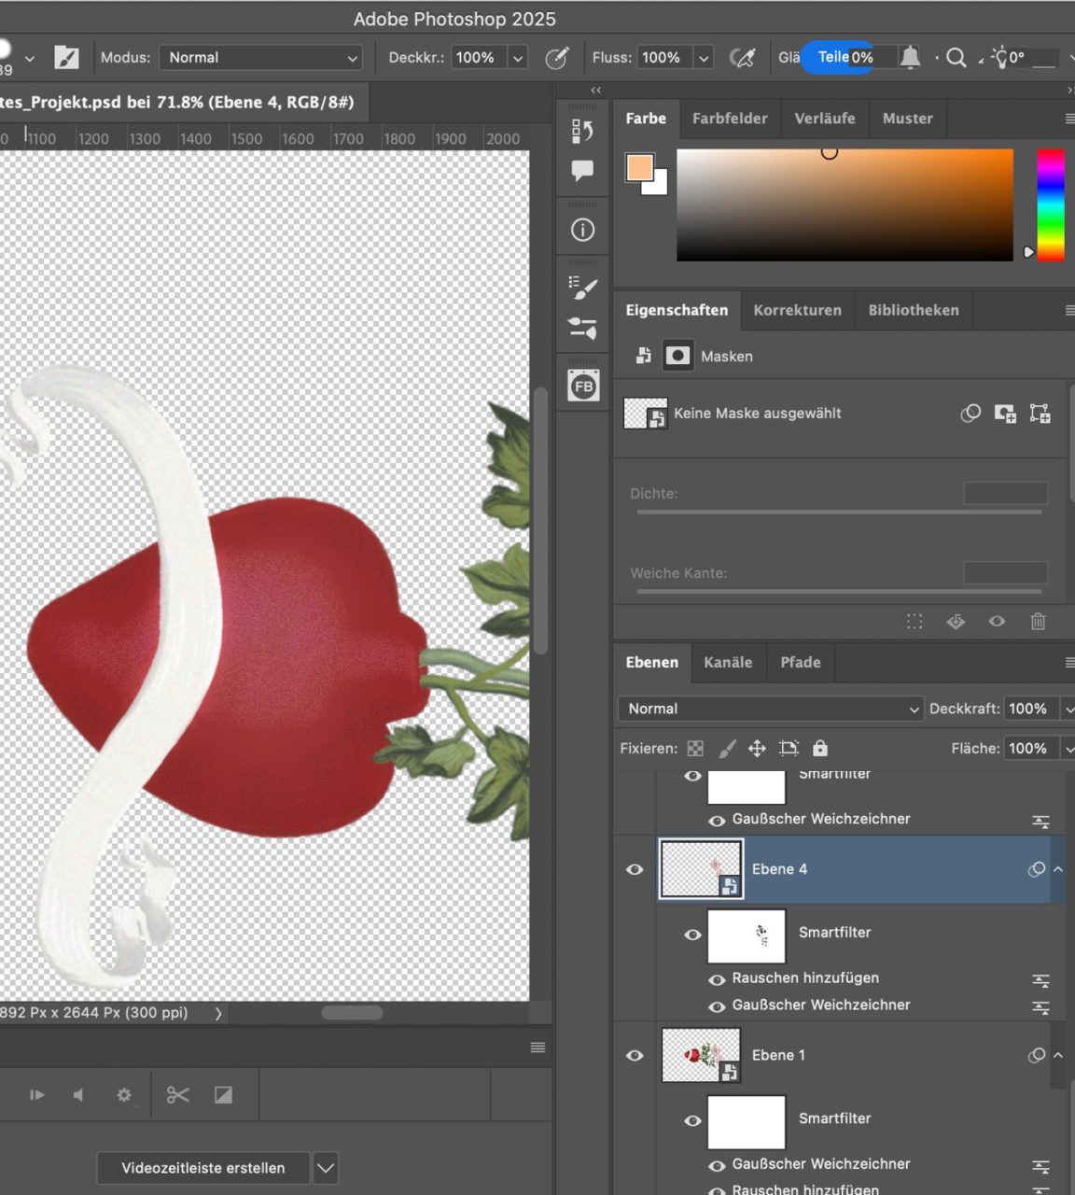Collapse Ebene 4 smart filter list
This screenshot has width=1075, height=1195.
pos(1058,869)
